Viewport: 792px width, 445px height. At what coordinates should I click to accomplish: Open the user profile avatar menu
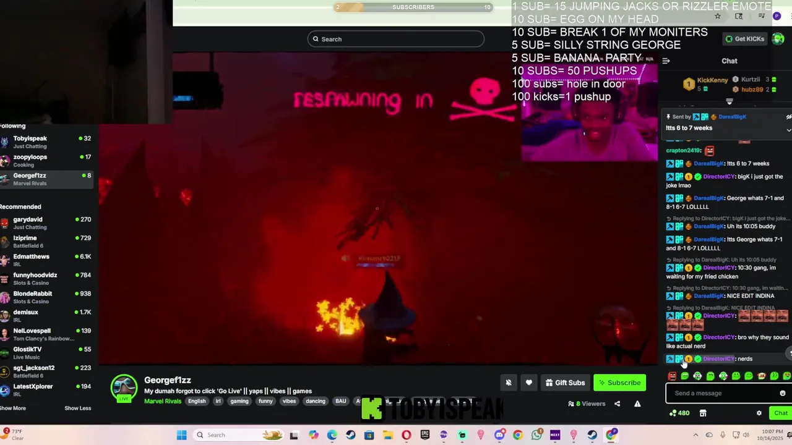point(778,39)
